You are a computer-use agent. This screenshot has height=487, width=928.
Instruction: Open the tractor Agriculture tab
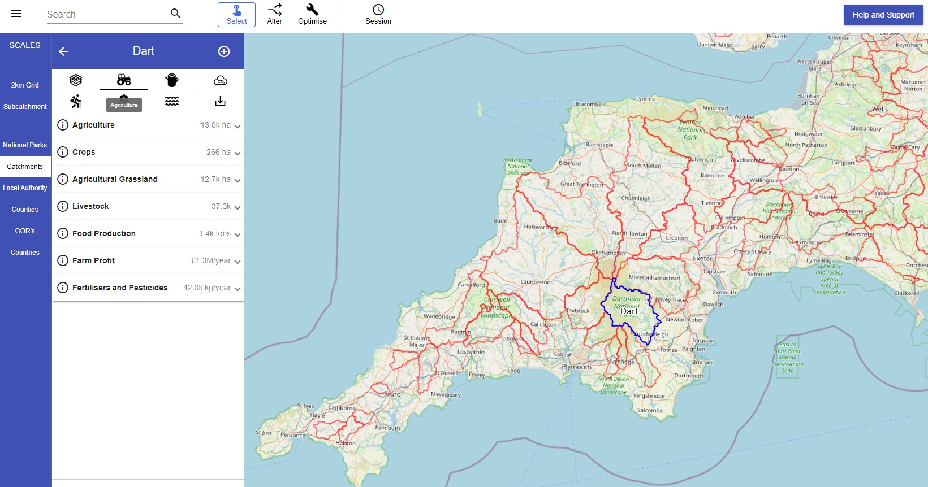(x=124, y=80)
